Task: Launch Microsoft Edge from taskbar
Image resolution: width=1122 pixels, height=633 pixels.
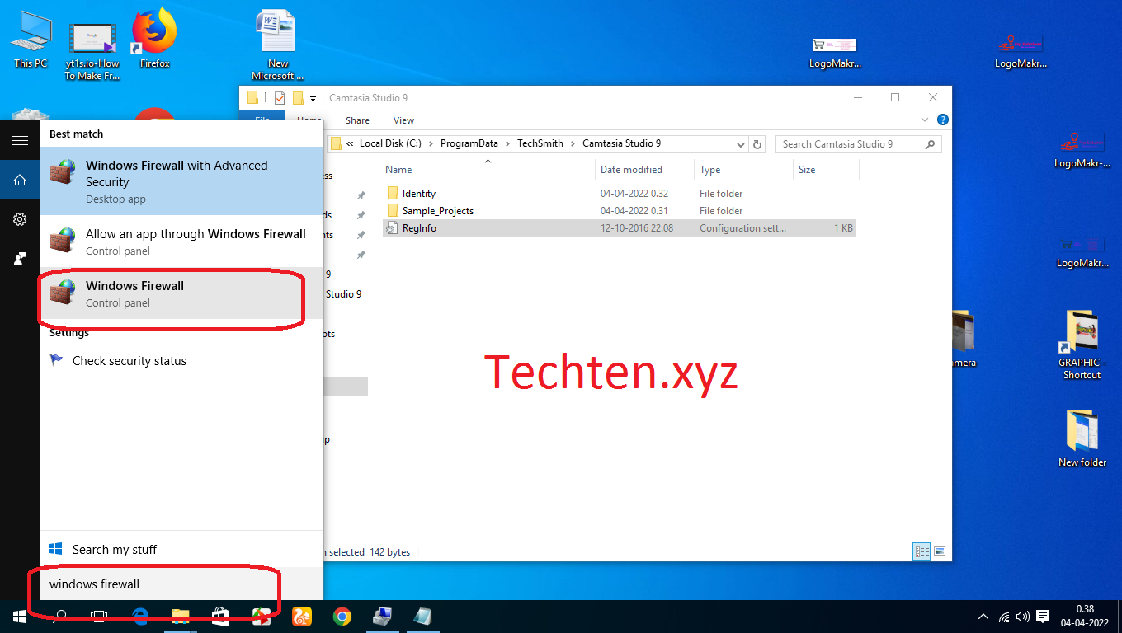Action: 140,617
